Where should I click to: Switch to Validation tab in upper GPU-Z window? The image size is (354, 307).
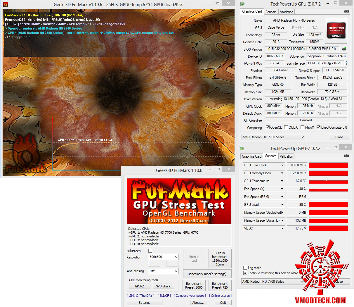pos(287,12)
